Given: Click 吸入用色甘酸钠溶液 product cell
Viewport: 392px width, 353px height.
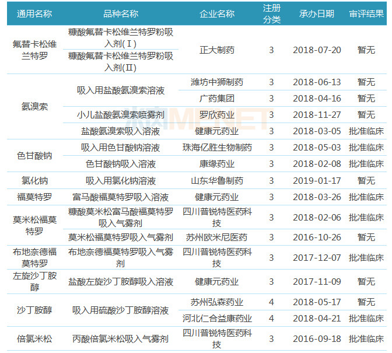Looking at the screenshot, I should pyautogui.click(x=121, y=148).
